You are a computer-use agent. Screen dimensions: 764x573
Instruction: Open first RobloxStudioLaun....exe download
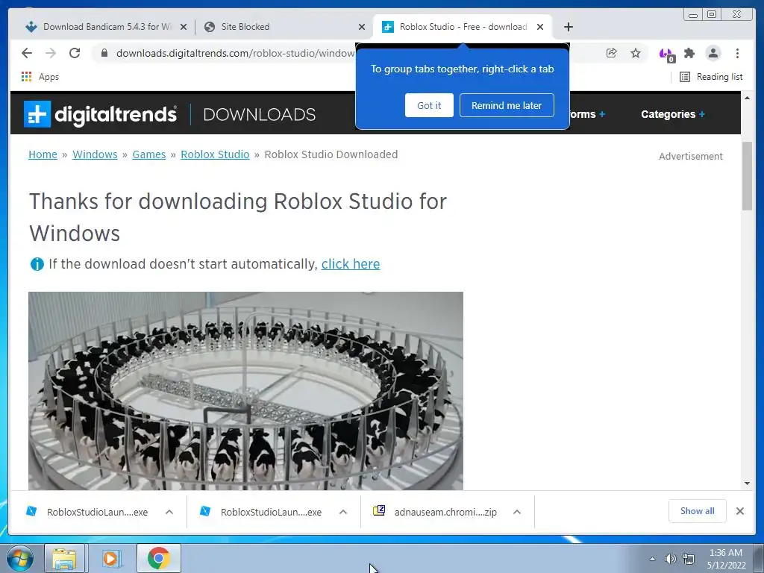coord(88,512)
